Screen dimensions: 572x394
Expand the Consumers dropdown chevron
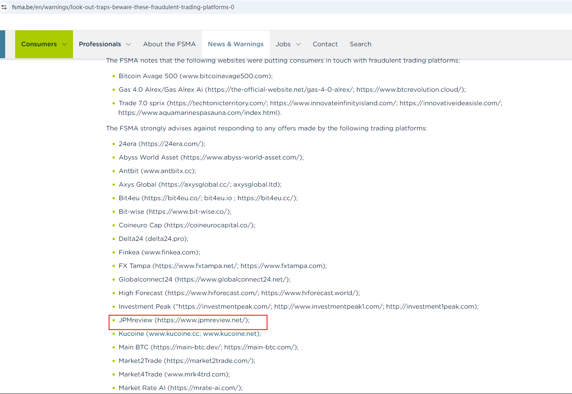65,44
